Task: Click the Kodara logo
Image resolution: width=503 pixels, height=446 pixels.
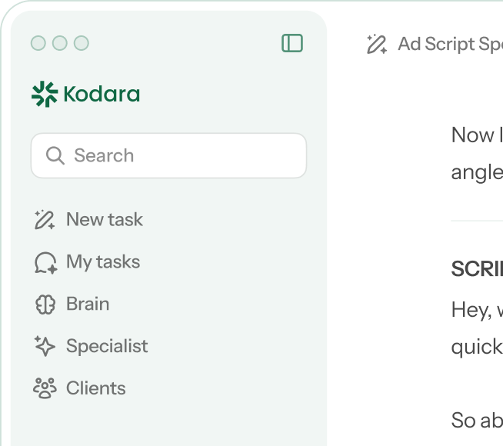Action: click(85, 95)
